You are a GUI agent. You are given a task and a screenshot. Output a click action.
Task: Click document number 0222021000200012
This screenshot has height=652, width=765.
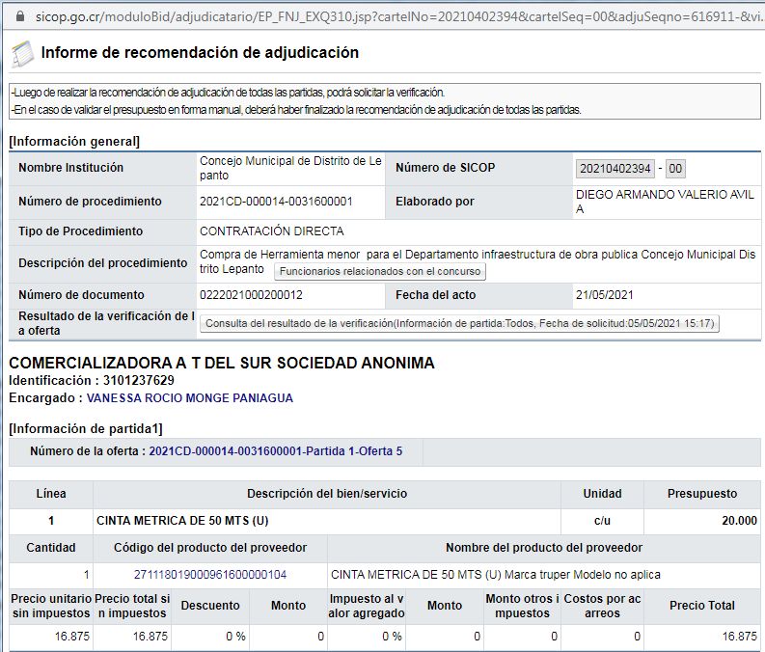click(251, 295)
